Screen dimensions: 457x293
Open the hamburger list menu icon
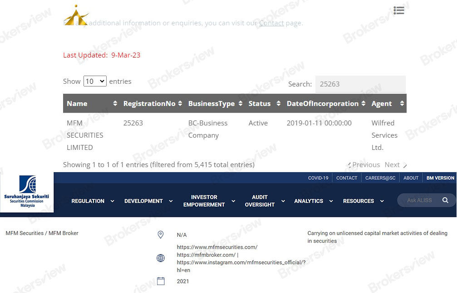point(399,10)
